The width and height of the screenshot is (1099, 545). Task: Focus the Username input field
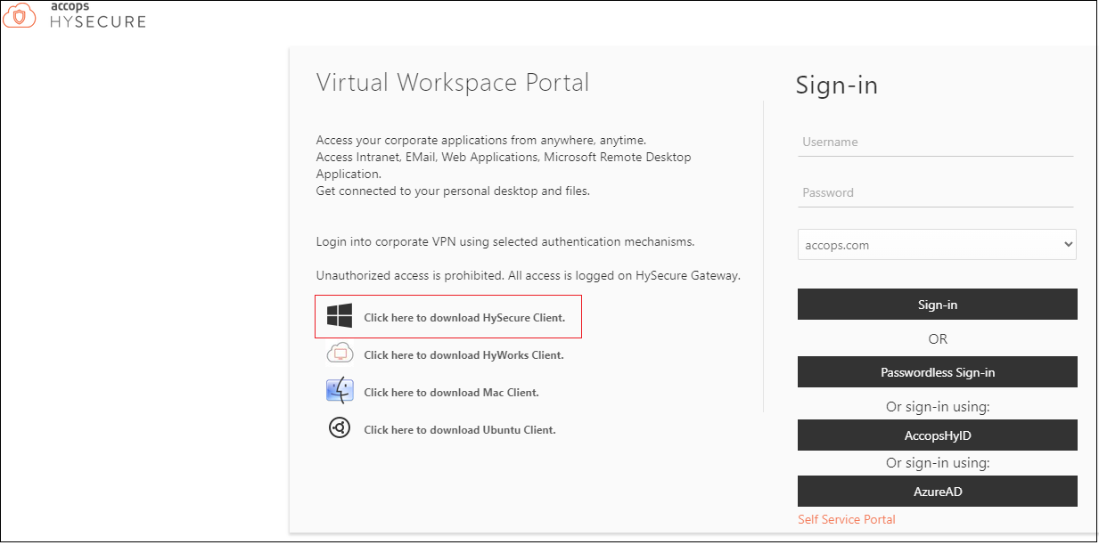coord(935,142)
